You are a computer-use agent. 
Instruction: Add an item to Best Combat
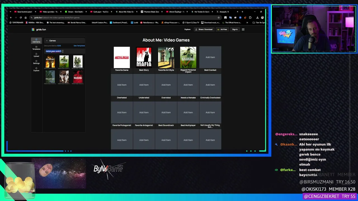(210, 57)
